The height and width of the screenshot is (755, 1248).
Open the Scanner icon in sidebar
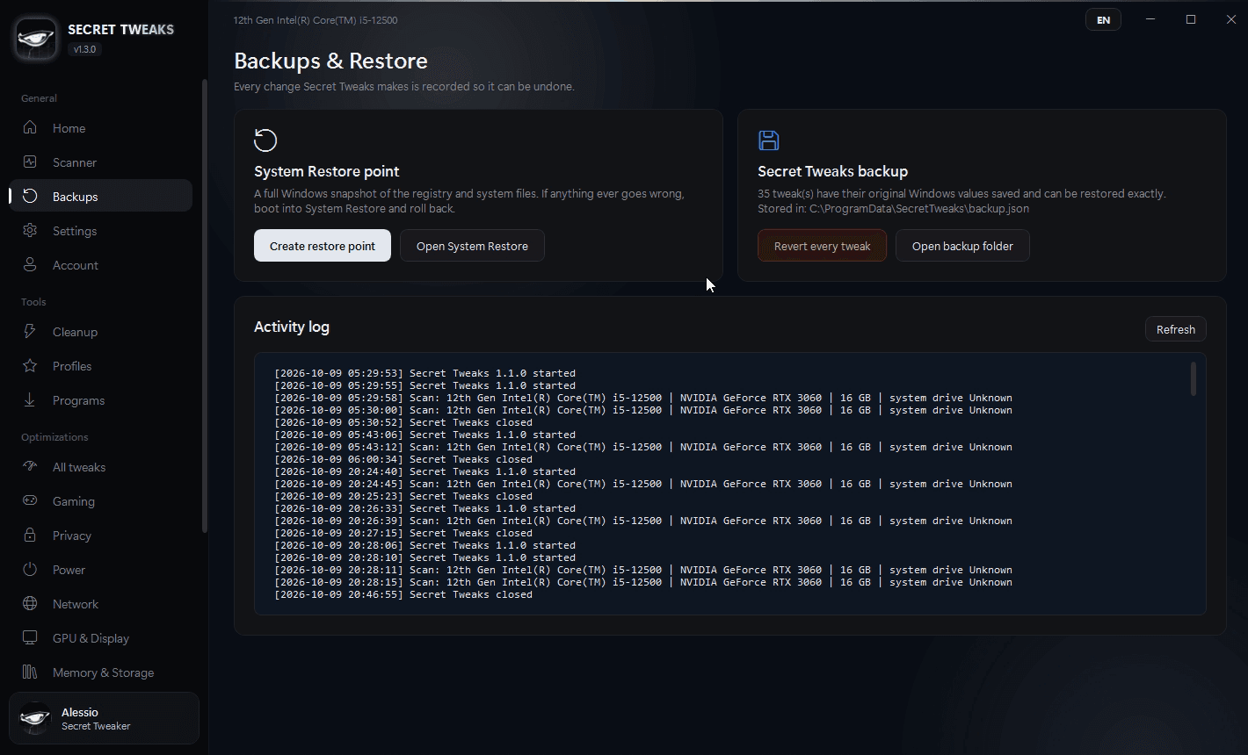click(x=30, y=162)
